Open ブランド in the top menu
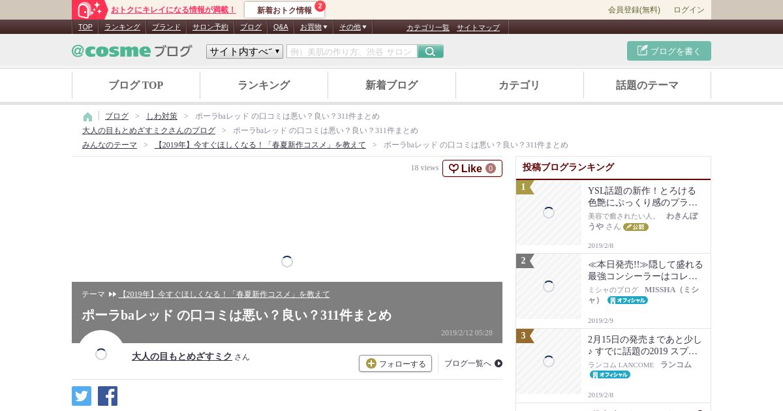 click(x=166, y=27)
